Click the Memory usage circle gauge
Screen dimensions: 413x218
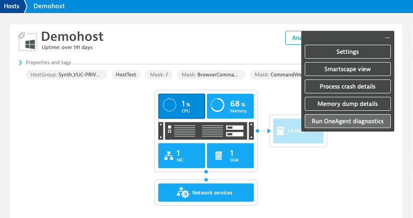pyautogui.click(x=217, y=105)
